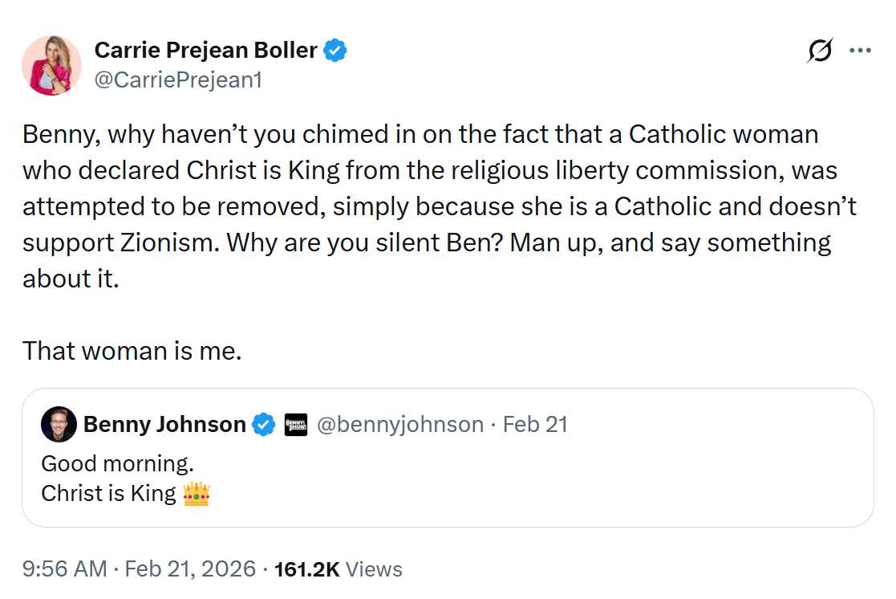Screen dimensions: 896x599
Task: Click the crown emoji in quoted post
Action: pyautogui.click(x=197, y=494)
